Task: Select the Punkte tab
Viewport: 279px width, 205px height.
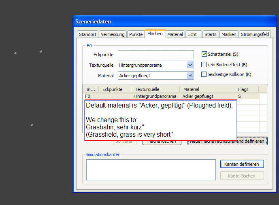Action: click(x=136, y=34)
